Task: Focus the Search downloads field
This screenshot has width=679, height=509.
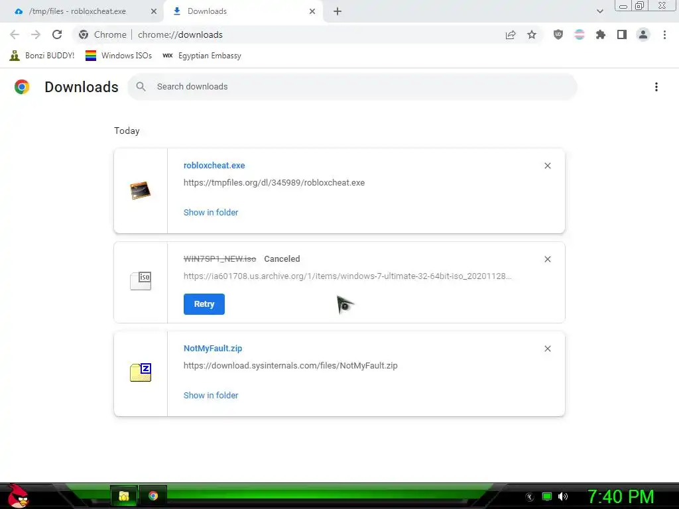Action: coord(352,87)
